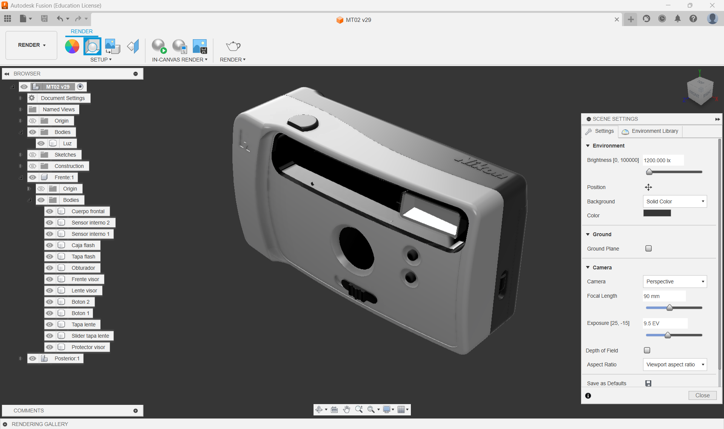Image resolution: width=724 pixels, height=429 pixels.
Task: Click the ViewCube in the canvas
Action: 700,91
